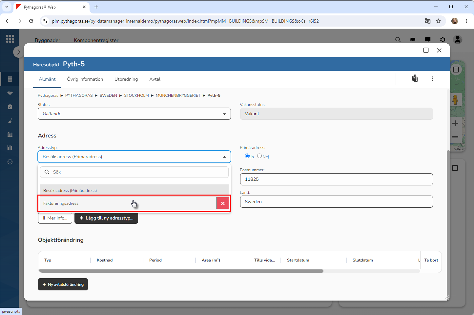Click the Ny avtalsförändring button

coord(63,284)
